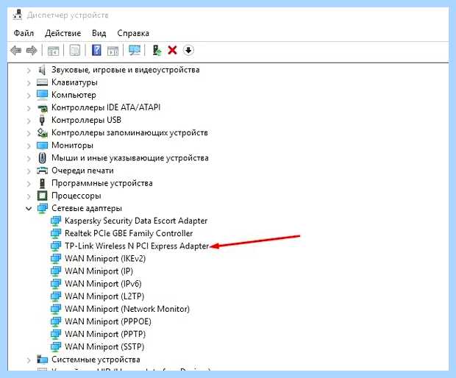Collapse the Сетевые адаптеры category
The height and width of the screenshot is (378, 456).
click(29, 208)
